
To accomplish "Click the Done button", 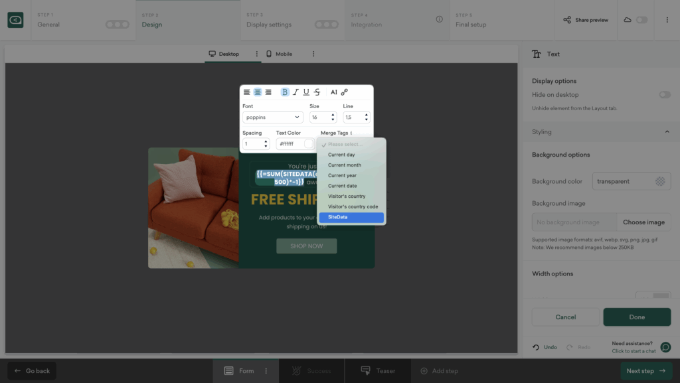I will [636, 317].
